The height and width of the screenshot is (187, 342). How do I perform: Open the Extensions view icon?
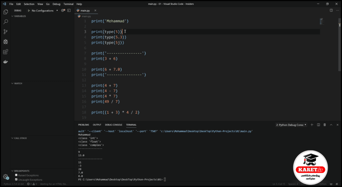pos(6,52)
